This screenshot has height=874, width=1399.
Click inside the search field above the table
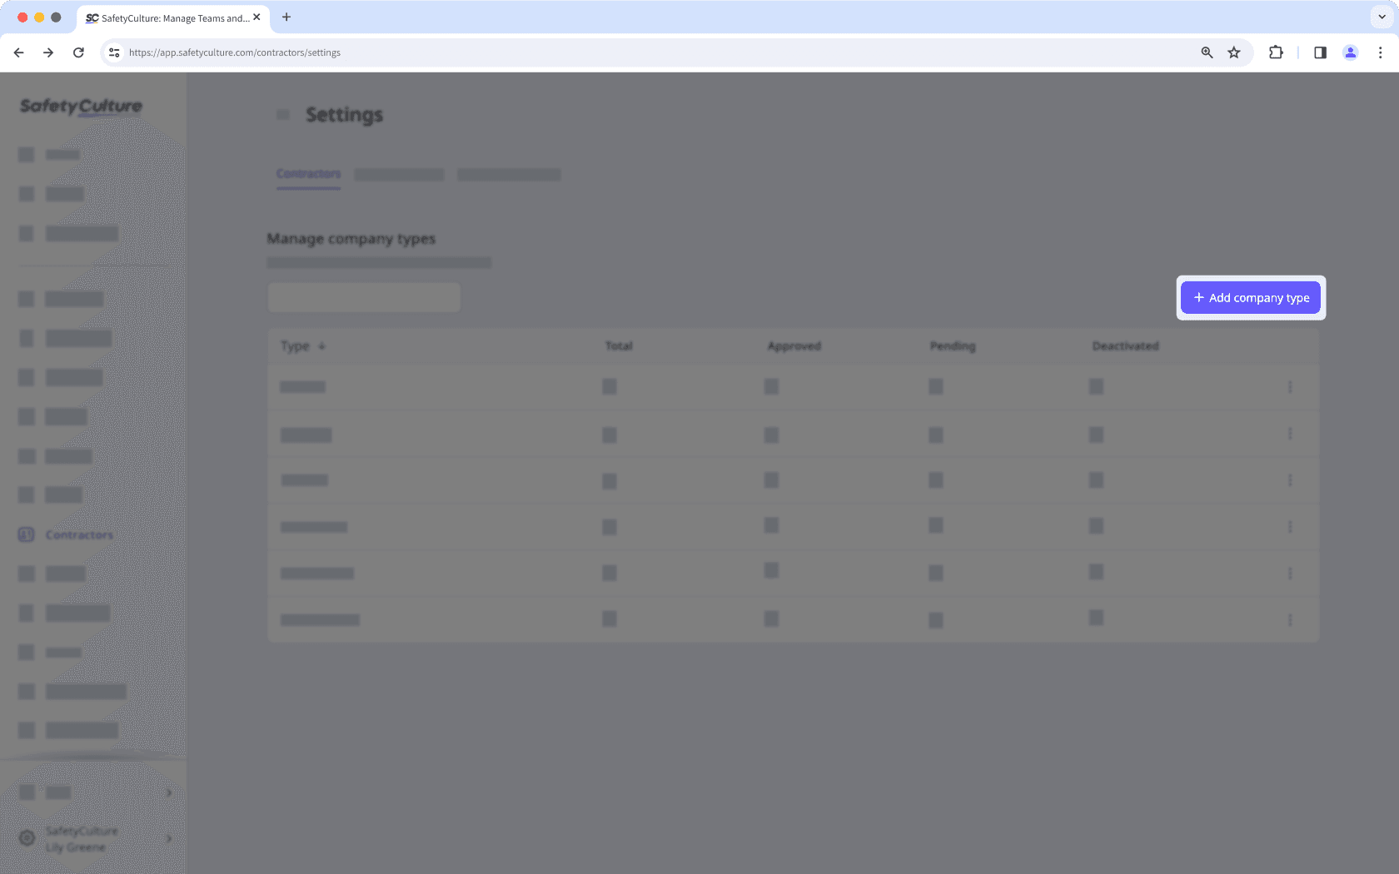(364, 297)
